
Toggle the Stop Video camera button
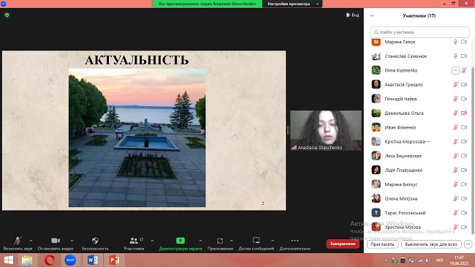pos(56,241)
